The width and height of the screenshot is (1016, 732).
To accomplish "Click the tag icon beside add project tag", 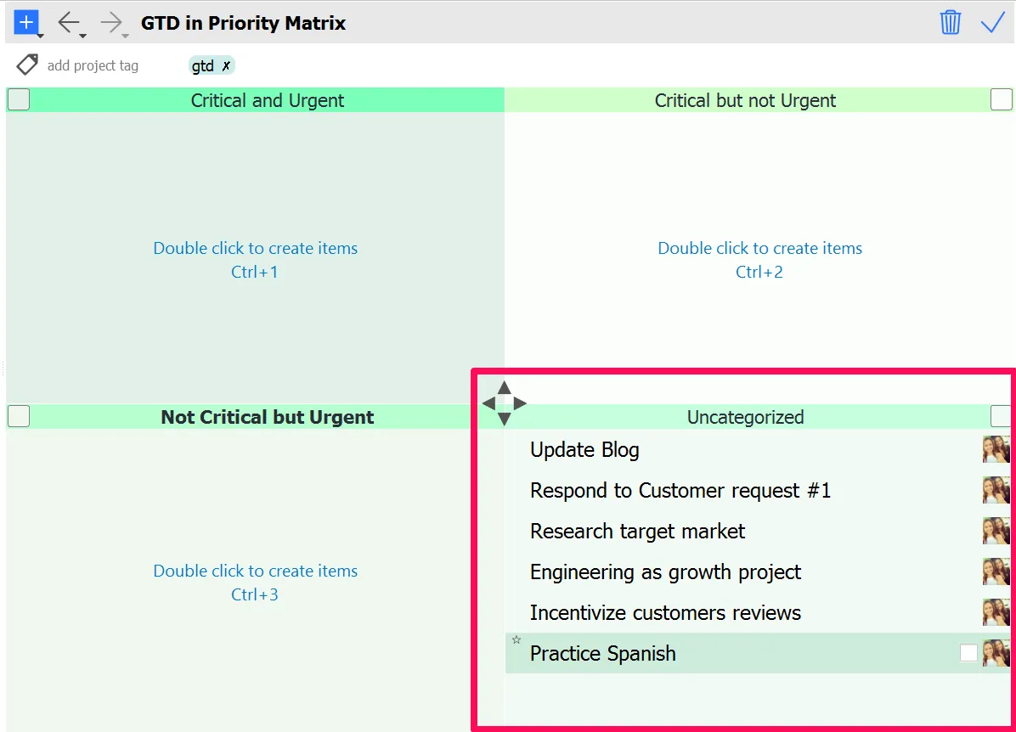I will pos(26,65).
